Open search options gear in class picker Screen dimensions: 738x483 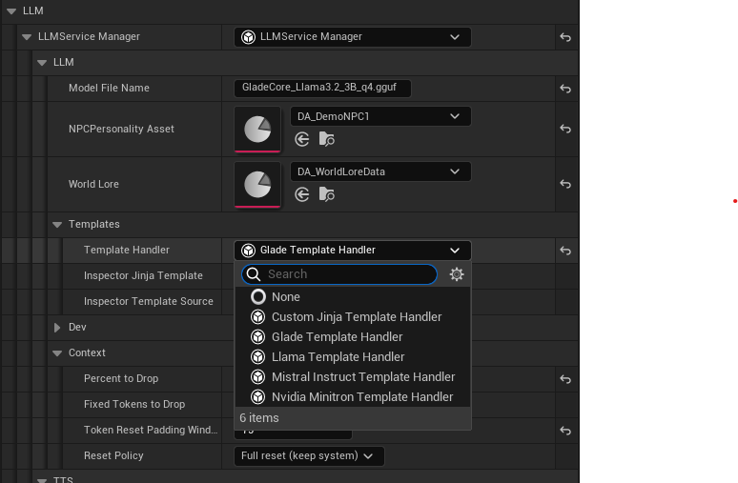[457, 274]
